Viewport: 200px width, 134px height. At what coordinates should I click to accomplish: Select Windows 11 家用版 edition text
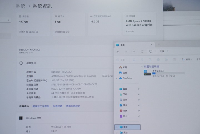(x=61, y=127)
